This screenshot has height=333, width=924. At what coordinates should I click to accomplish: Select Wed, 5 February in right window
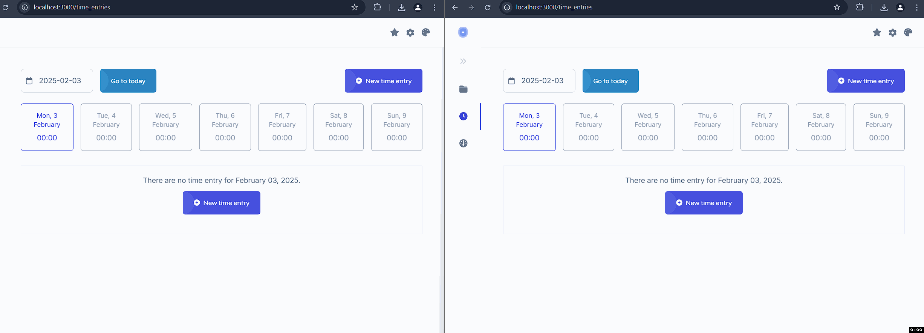(648, 127)
